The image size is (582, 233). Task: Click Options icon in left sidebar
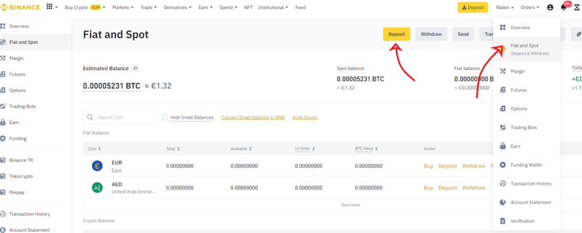pos(3,90)
